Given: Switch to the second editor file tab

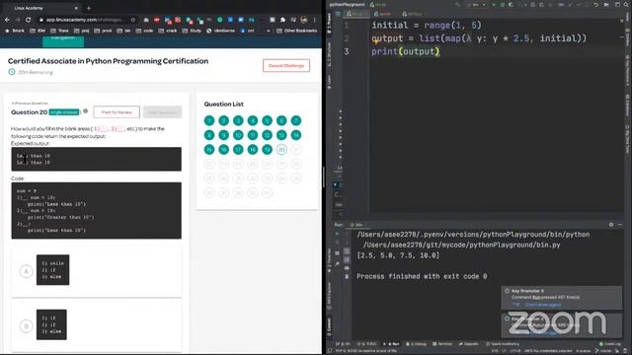Looking at the screenshot, I should point(383,14).
